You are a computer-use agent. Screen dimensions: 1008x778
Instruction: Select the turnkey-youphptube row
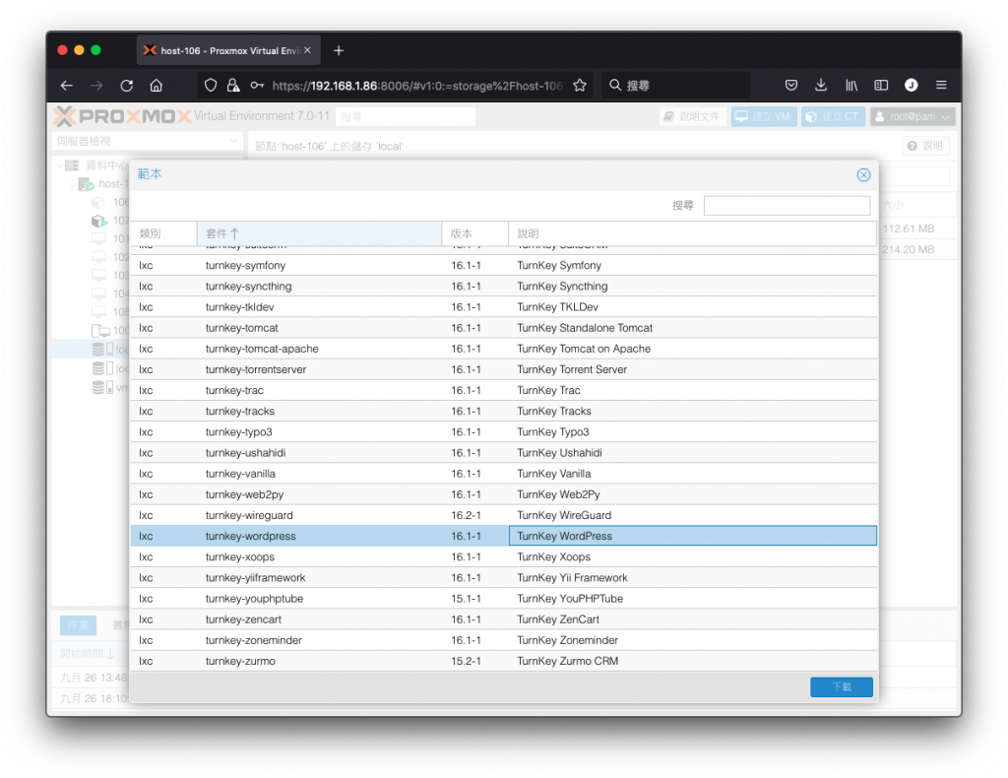tap(503, 599)
